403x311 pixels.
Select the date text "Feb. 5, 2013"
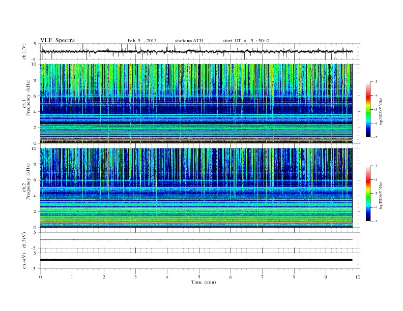point(142,41)
